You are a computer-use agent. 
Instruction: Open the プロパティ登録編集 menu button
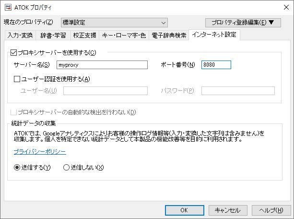(243, 23)
